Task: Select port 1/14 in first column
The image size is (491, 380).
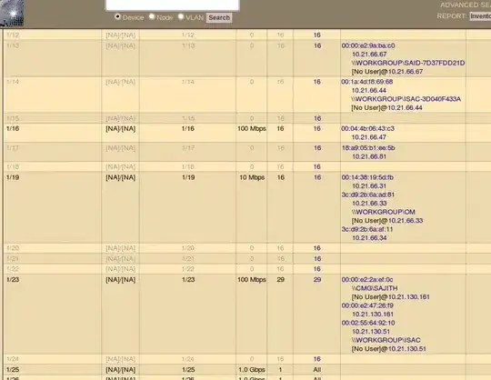Action: pos(13,82)
